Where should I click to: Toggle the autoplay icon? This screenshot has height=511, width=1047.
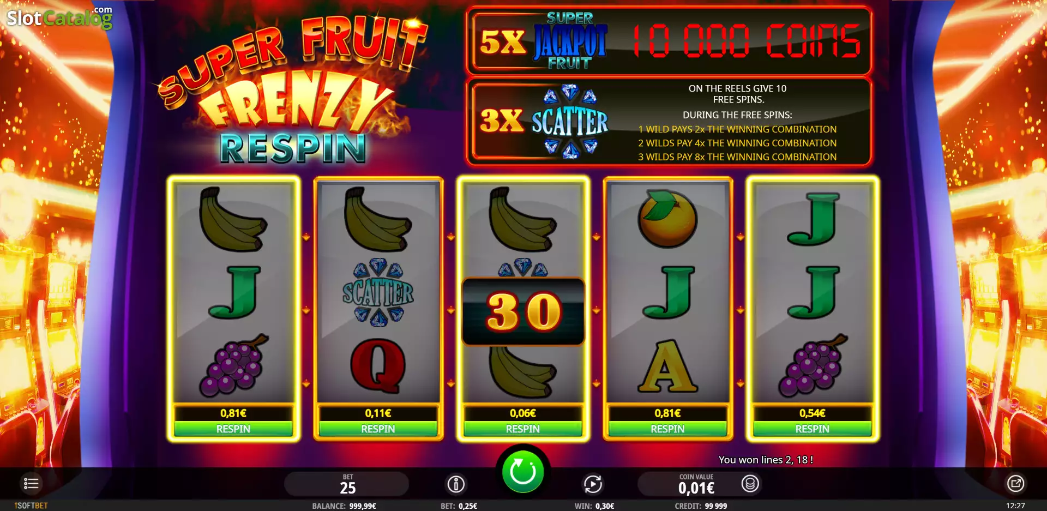tap(593, 484)
